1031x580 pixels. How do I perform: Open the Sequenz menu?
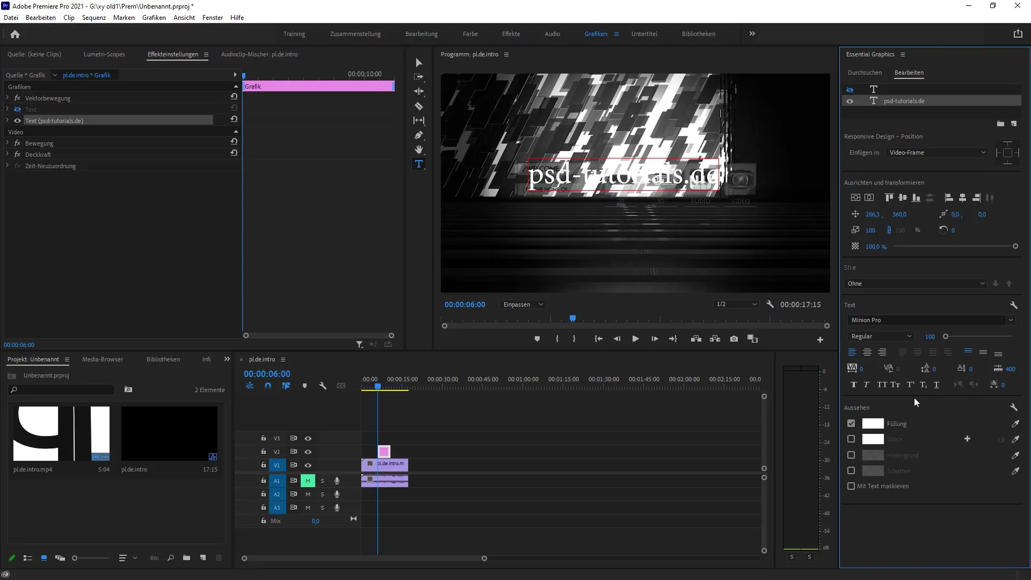pyautogui.click(x=94, y=18)
